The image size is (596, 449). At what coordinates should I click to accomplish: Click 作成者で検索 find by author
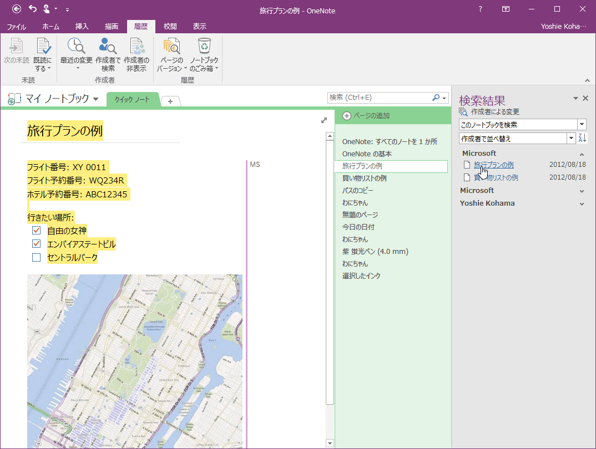pos(108,55)
